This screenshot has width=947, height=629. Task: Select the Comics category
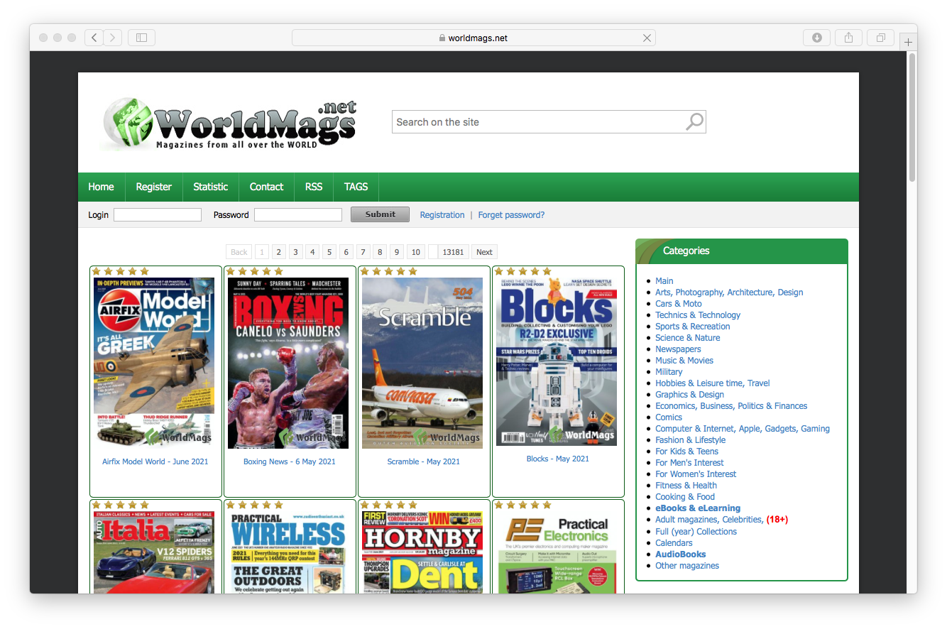(669, 417)
